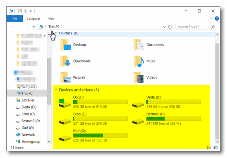Open the Pictures folder

tap(72, 77)
